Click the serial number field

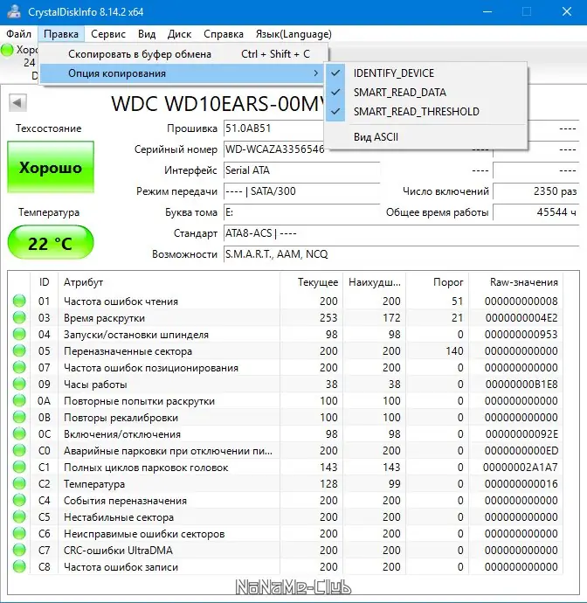(273, 149)
